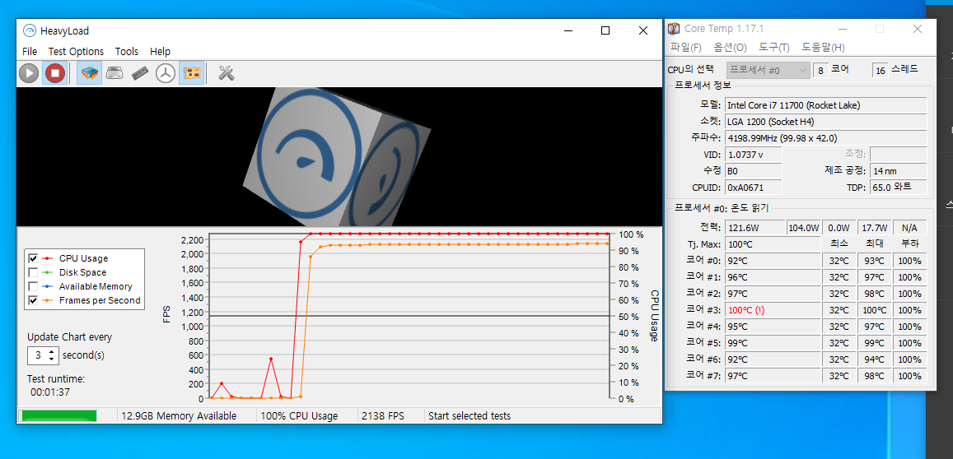Maximize the HeavyLoad window

click(x=605, y=30)
